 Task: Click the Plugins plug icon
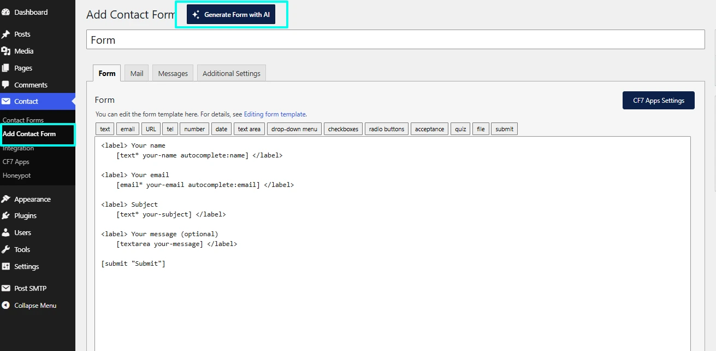coord(6,215)
